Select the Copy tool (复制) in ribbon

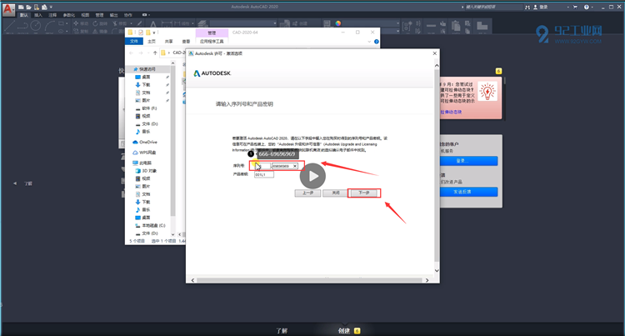tap(81, 31)
